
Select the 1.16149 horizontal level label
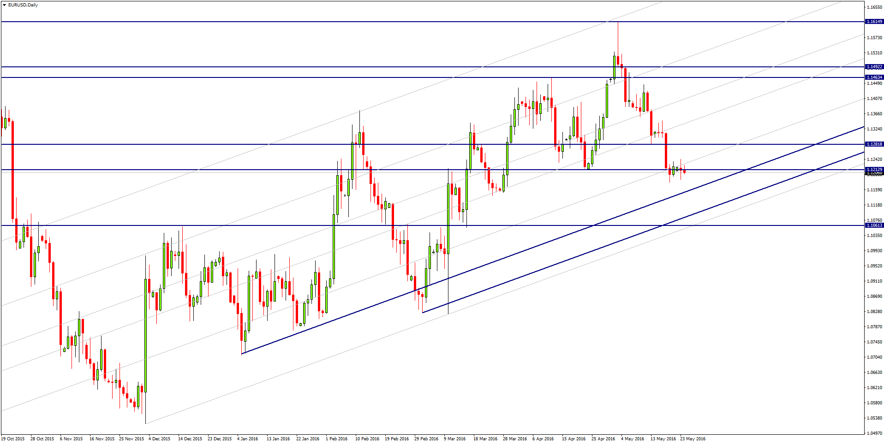pos(874,22)
